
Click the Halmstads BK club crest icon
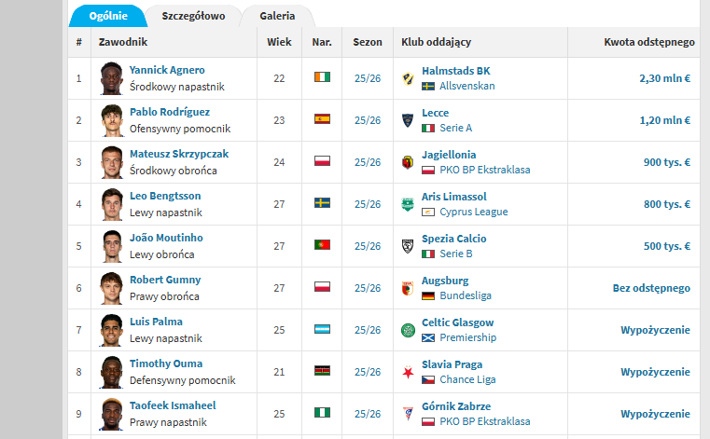tap(408, 78)
